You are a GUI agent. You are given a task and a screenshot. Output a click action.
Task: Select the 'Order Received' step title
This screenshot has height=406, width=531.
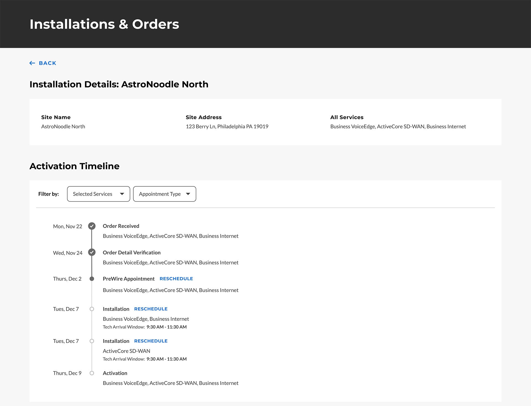pyautogui.click(x=121, y=226)
